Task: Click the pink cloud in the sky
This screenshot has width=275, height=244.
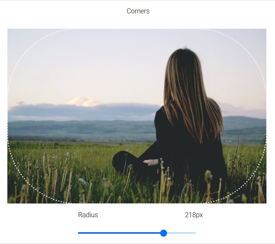Action: pos(83,102)
